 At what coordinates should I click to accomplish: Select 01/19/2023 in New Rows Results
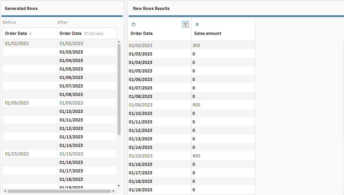click(140, 190)
